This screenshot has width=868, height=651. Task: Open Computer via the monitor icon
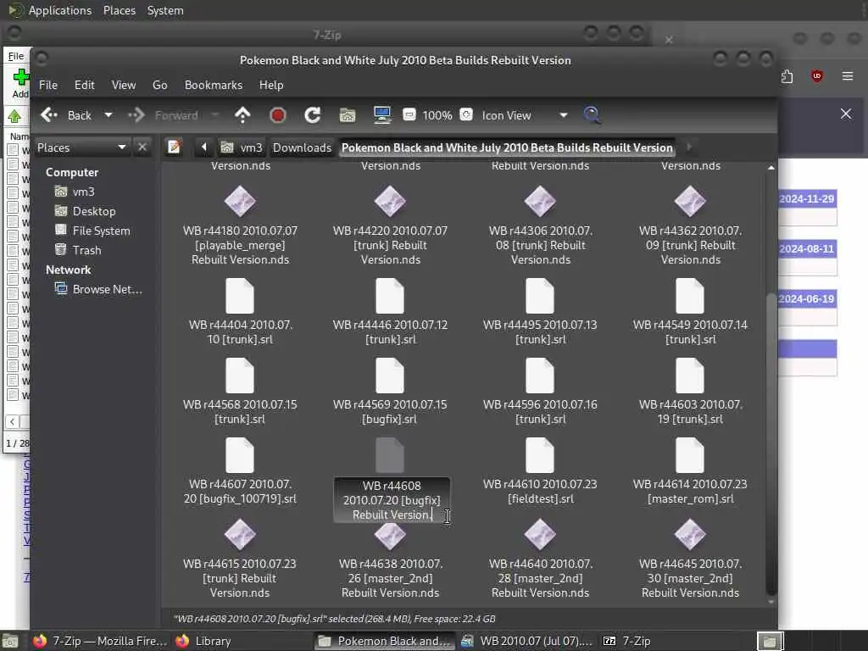pyautogui.click(x=382, y=115)
